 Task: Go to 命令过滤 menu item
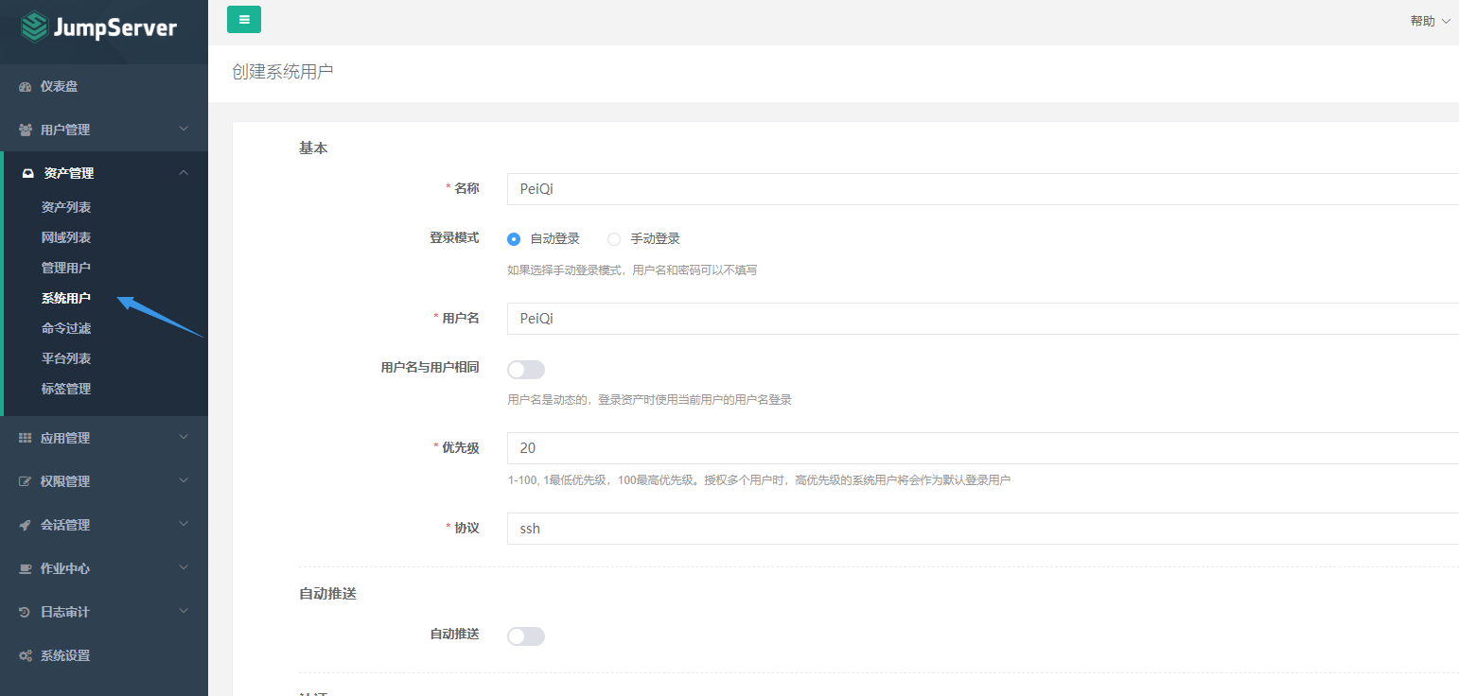click(66, 328)
